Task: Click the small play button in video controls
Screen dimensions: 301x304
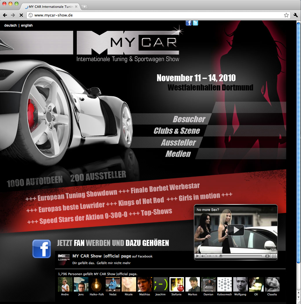Action: click(x=197, y=256)
